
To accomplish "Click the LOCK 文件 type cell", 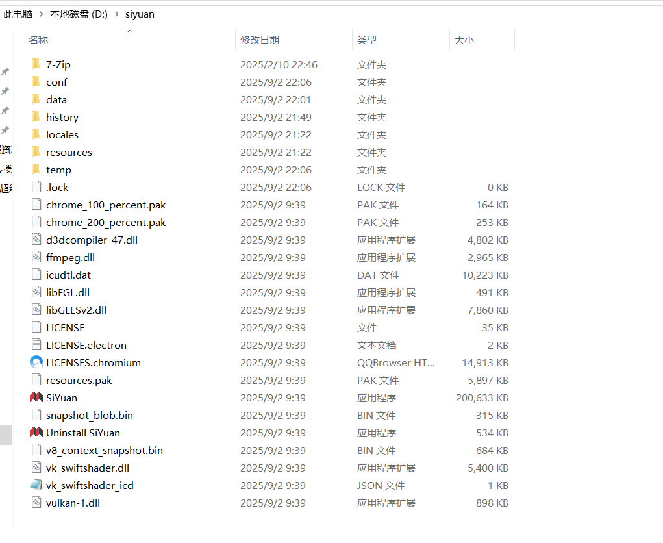I will pos(381,187).
